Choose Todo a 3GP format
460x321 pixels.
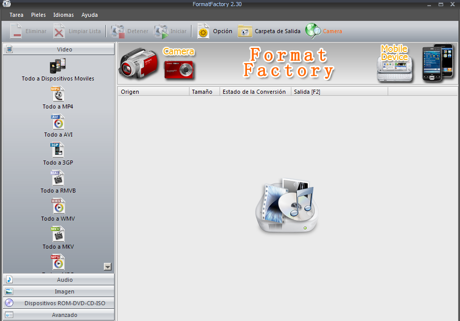click(58, 153)
